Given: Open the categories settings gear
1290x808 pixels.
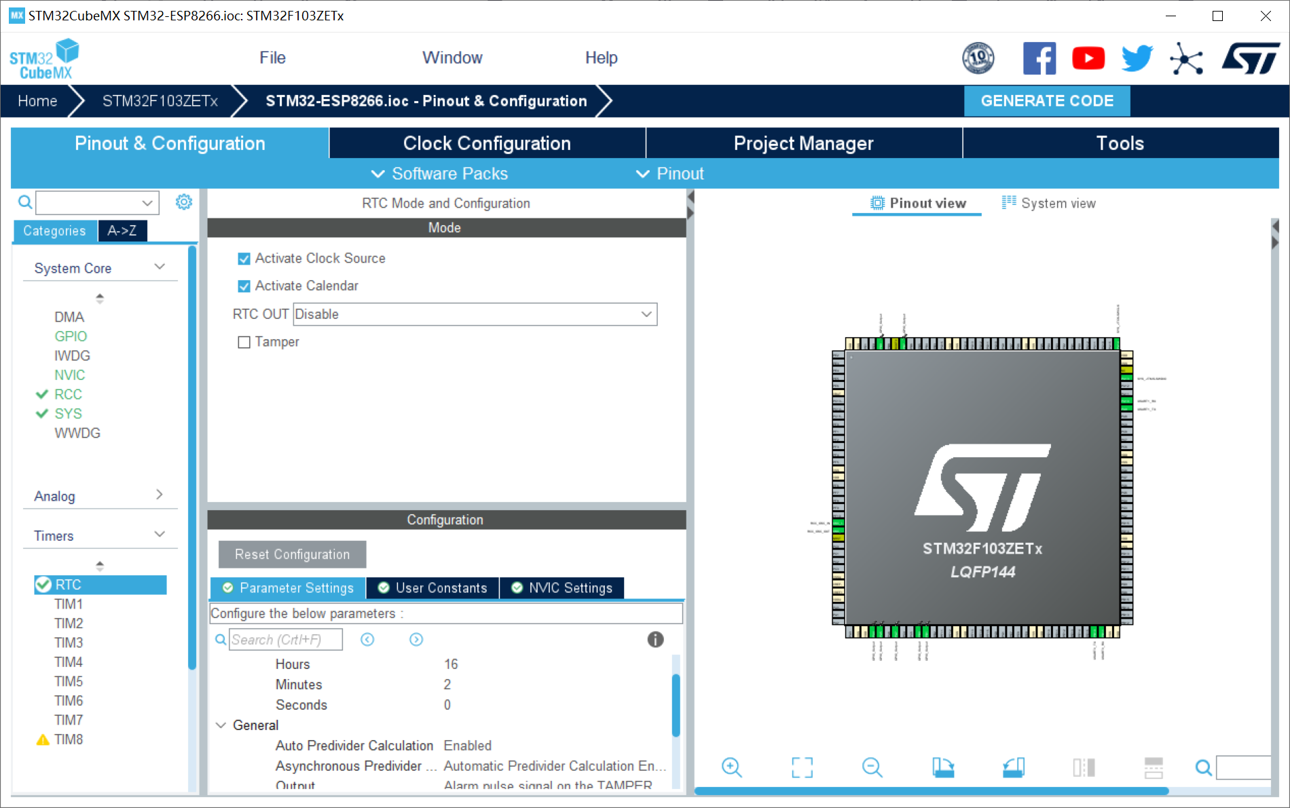Looking at the screenshot, I should pos(184,202).
